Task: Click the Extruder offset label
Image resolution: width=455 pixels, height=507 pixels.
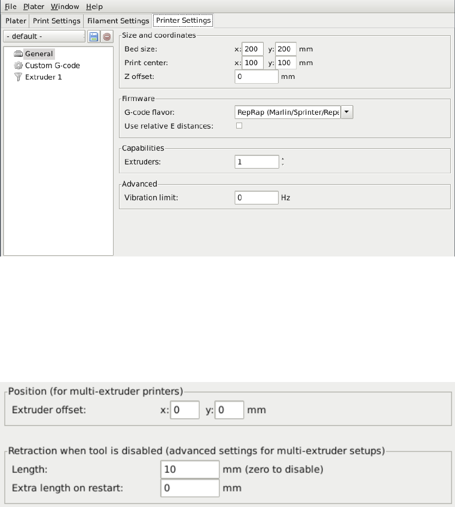Action: pyautogui.click(x=49, y=410)
